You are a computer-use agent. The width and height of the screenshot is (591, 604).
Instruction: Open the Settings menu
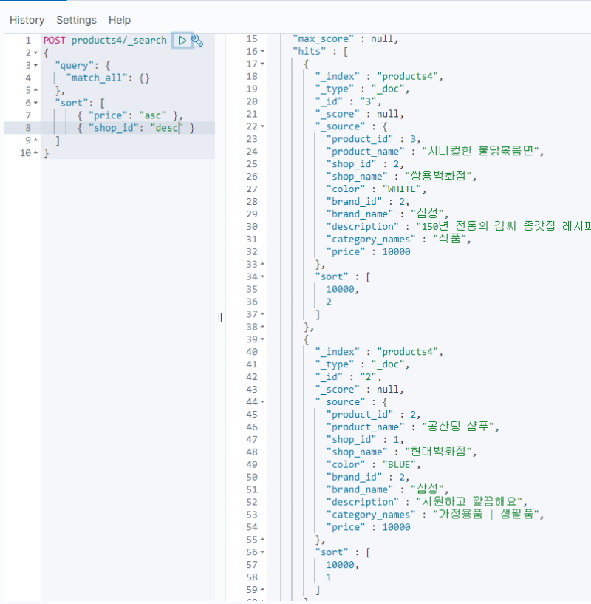[x=76, y=20]
